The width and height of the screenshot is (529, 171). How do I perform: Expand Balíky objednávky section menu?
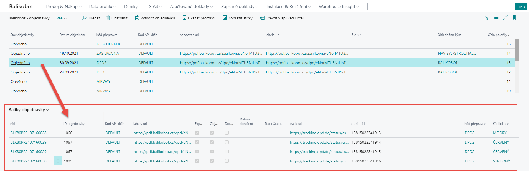click(29, 110)
